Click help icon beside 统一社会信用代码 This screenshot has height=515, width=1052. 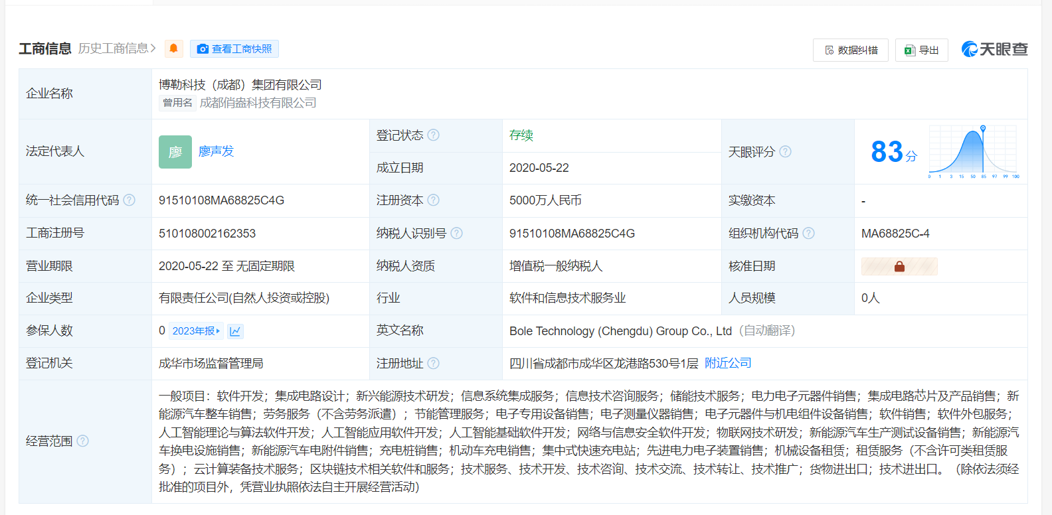click(x=130, y=200)
